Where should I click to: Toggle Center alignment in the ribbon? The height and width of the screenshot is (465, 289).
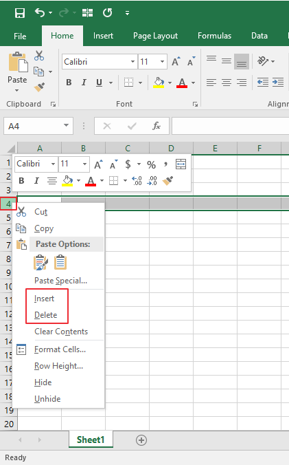point(227,82)
